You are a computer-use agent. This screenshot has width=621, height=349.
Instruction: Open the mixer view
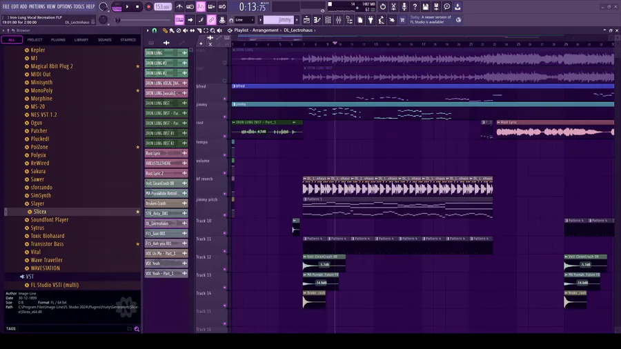(339, 20)
